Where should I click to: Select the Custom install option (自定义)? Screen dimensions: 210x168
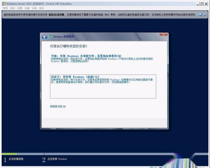(103, 86)
